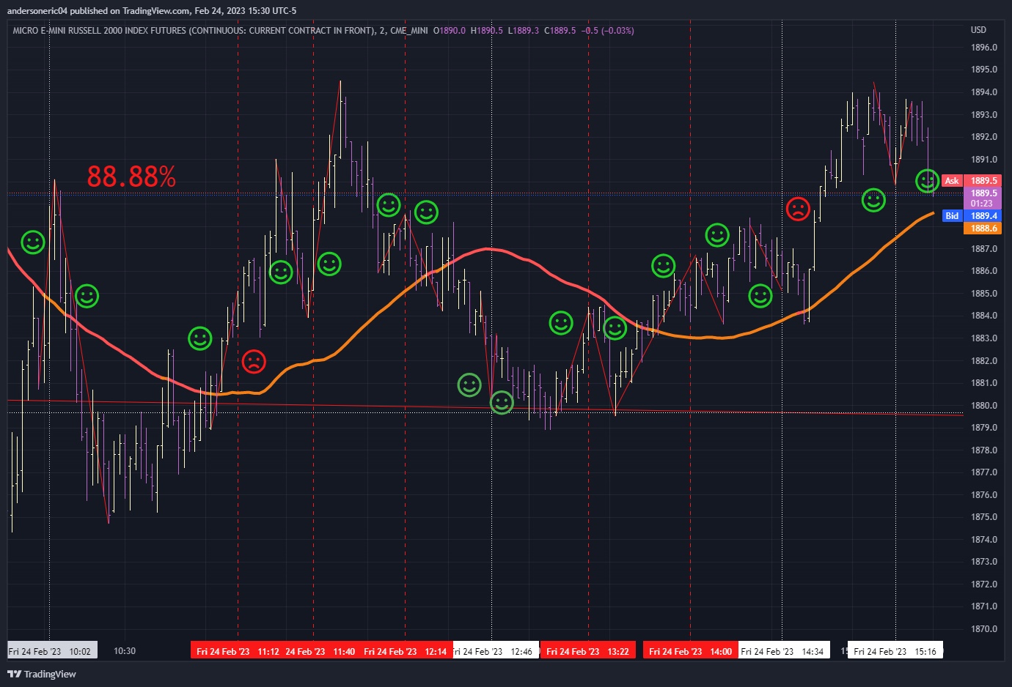Select the red 13:22 time marker
Image resolution: width=1012 pixels, height=687 pixels.
coord(587,651)
